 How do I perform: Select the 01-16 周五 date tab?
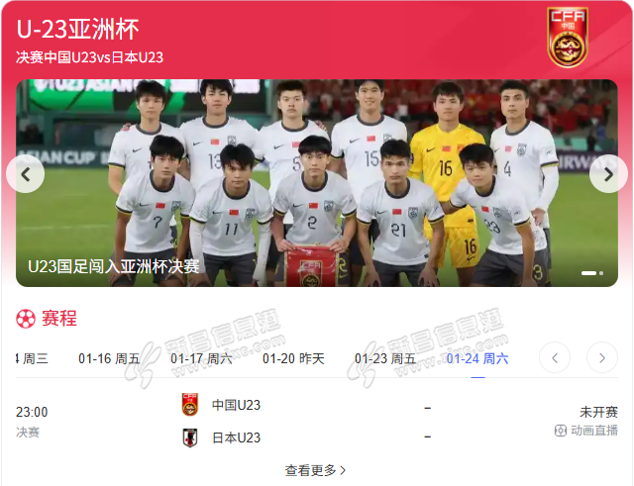pos(109,358)
